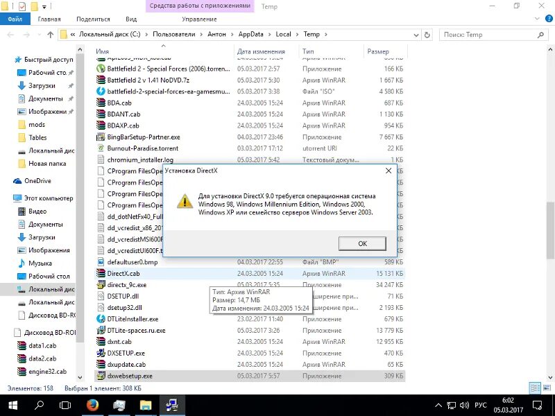This screenshot has height=416, width=555.
Task: Open the mods folder in Quick access
Action: [37, 125]
